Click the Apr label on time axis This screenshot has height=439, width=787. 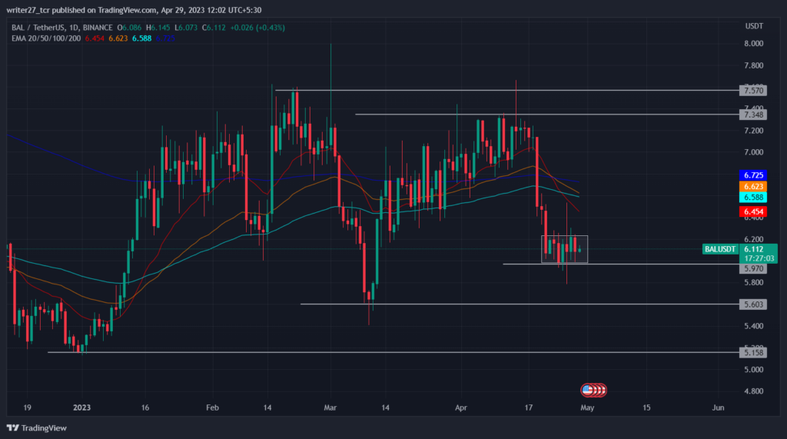(461, 407)
